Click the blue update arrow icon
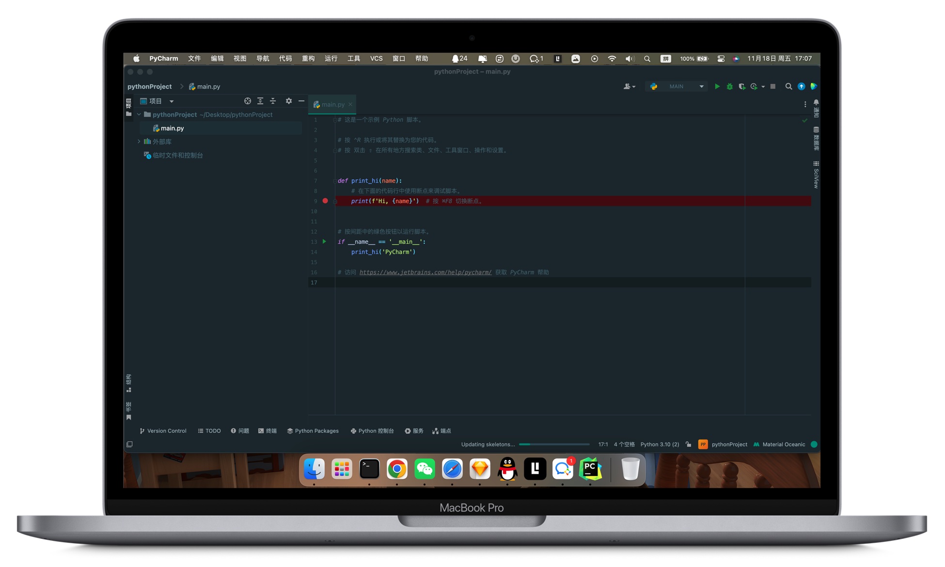This screenshot has width=945, height=567. (x=801, y=86)
